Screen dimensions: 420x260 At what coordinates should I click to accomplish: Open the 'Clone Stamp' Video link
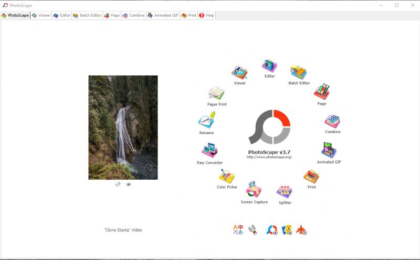[x=123, y=230]
